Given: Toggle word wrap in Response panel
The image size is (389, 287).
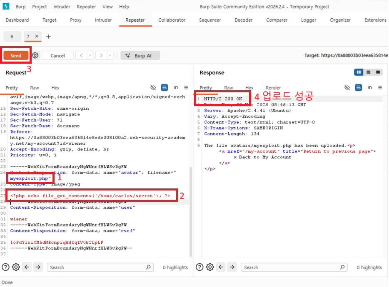Looking at the screenshot, I should click(x=358, y=87).
